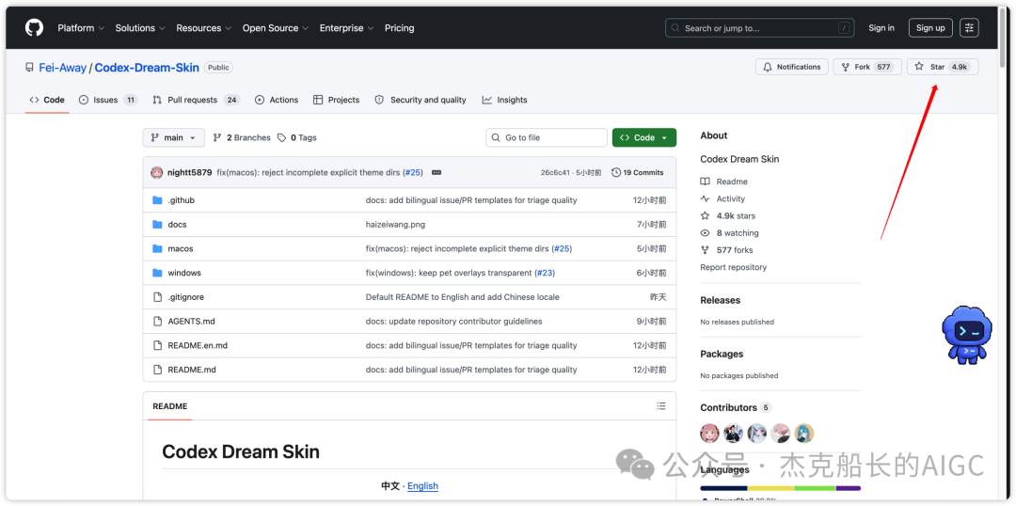Select the README tab
Screen dimensions: 1016x506
point(169,406)
